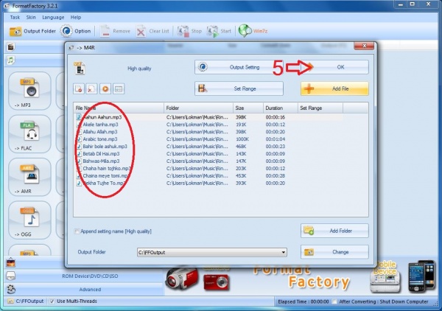Open the Audio category music note icon

coord(11,60)
